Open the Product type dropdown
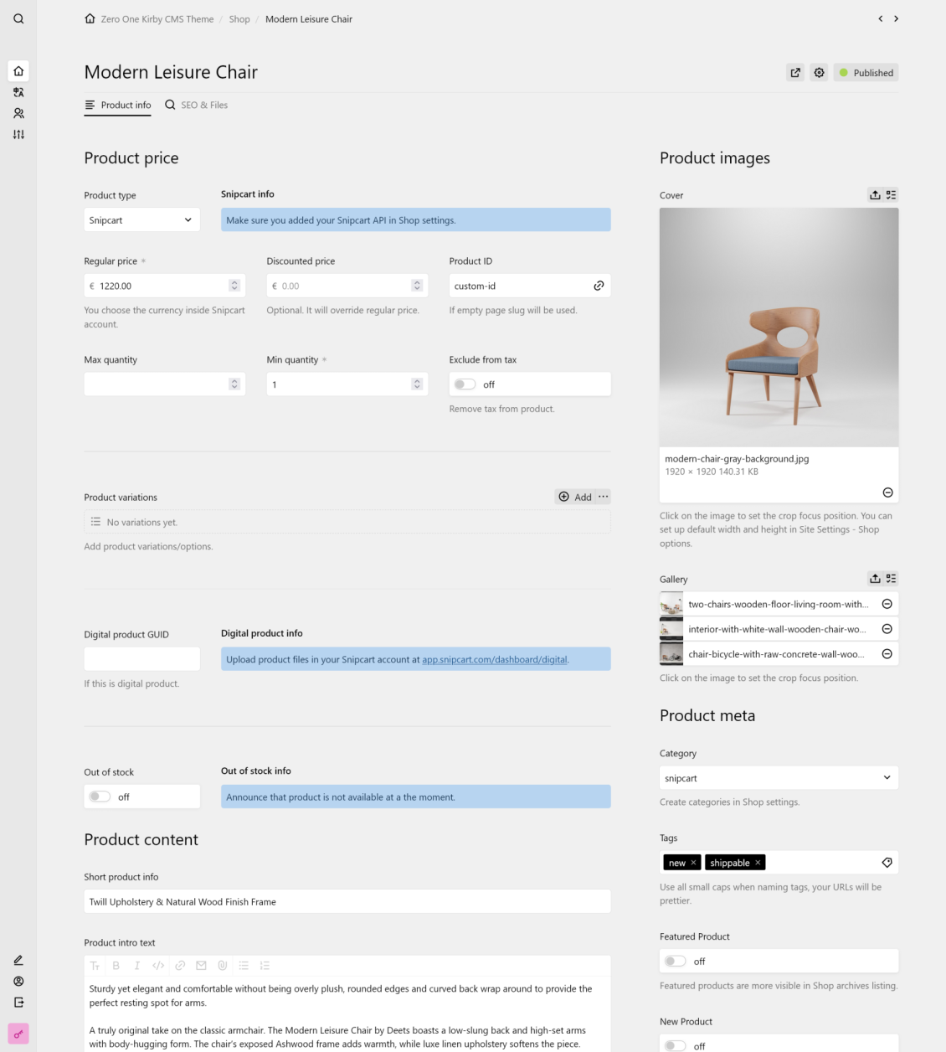Image resolution: width=946 pixels, height=1052 pixels. tap(141, 219)
